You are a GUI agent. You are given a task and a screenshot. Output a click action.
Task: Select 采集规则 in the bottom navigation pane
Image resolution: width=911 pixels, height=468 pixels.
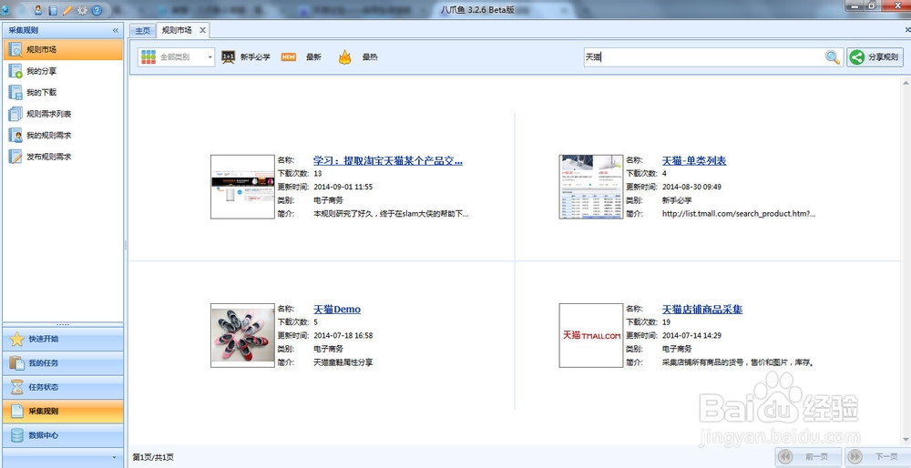coord(63,412)
